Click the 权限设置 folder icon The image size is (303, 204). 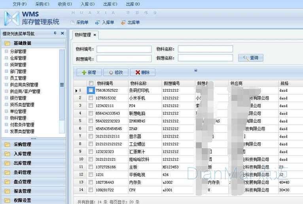pos(7,200)
